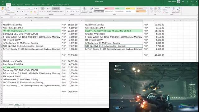This screenshot has height=112, width=199.
Task: Switch to the Sheet1 tab
Action: coord(11,105)
